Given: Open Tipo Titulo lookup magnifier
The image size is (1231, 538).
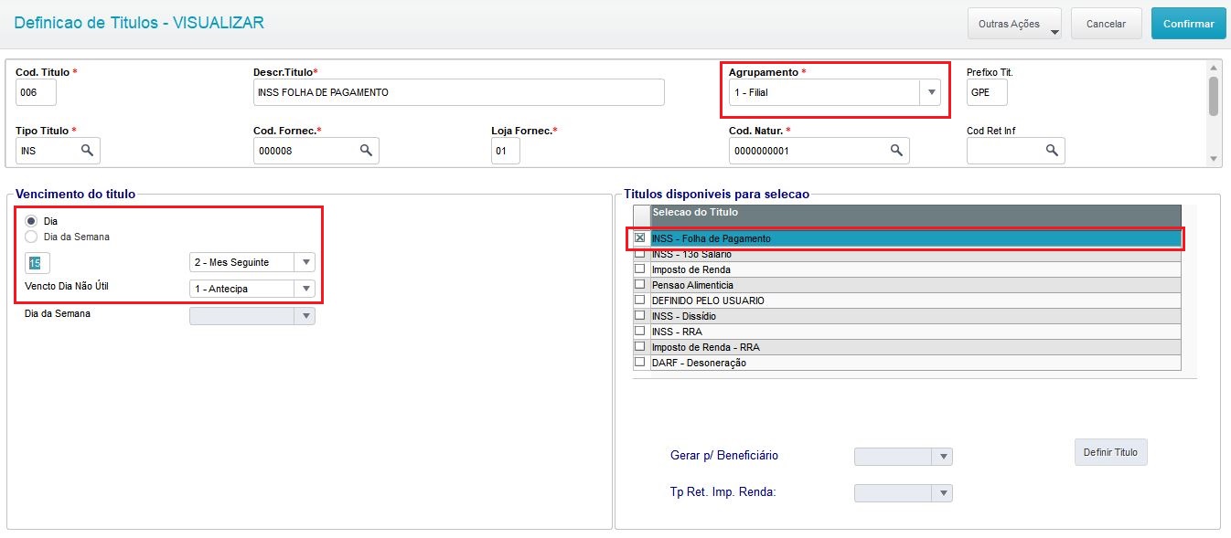Looking at the screenshot, I should point(87,150).
